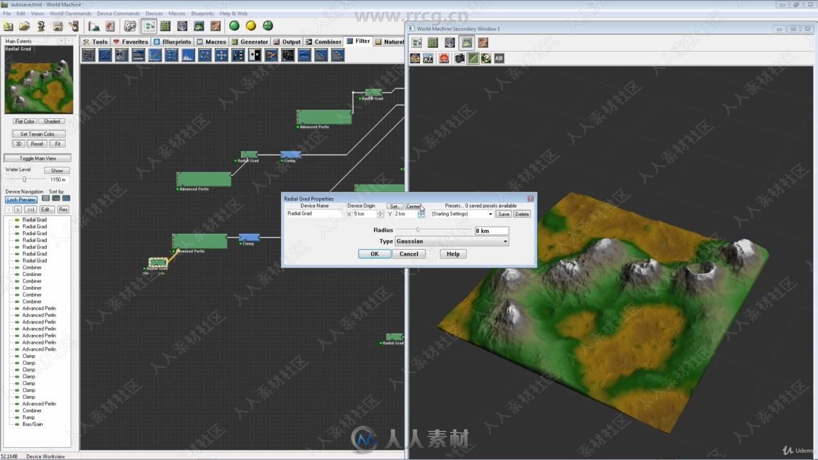Select Bias/Gain in device list

tap(33, 424)
